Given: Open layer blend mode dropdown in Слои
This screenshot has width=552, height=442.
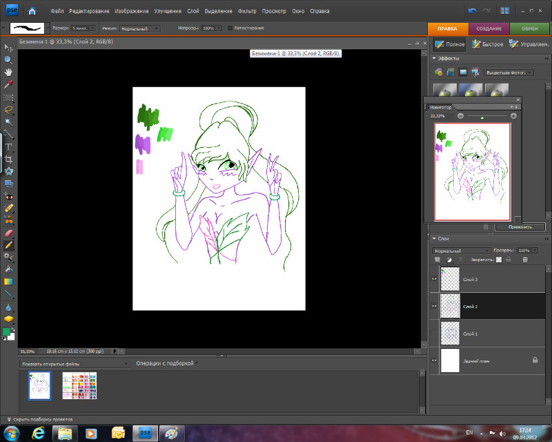Looking at the screenshot, I should click(x=461, y=250).
